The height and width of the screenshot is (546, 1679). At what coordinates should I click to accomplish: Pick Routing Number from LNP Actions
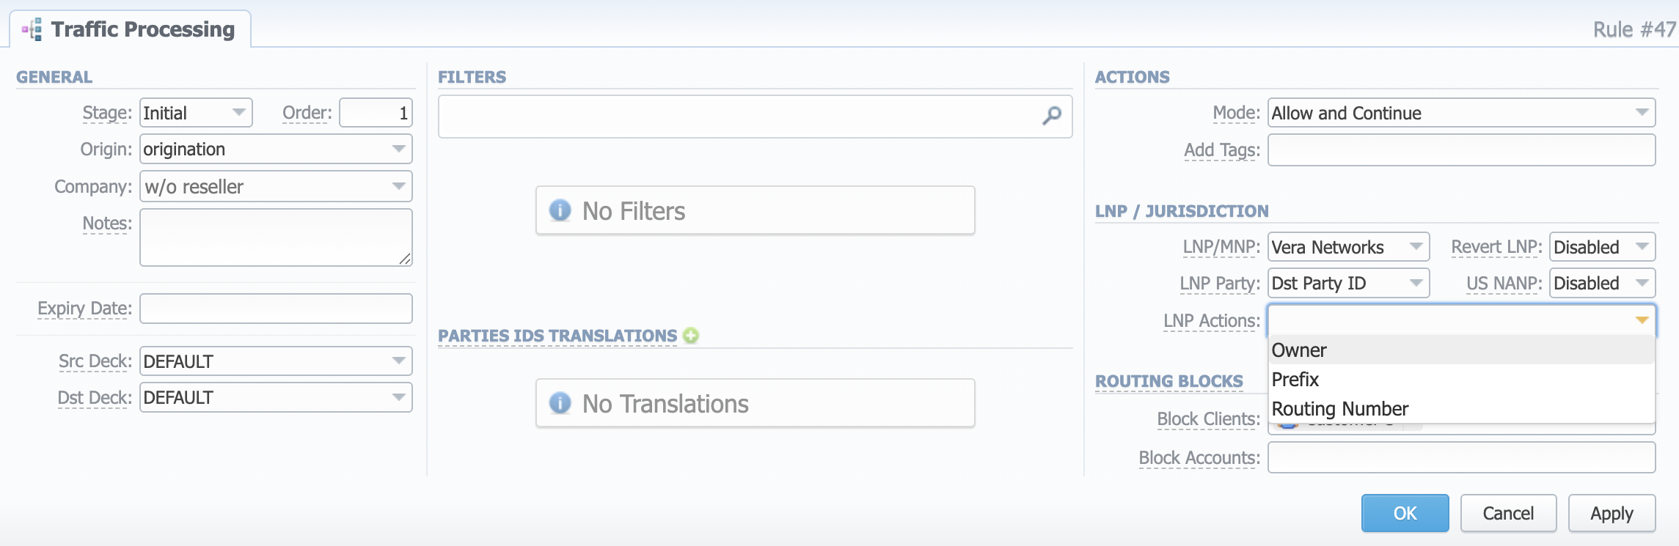pos(1340,409)
